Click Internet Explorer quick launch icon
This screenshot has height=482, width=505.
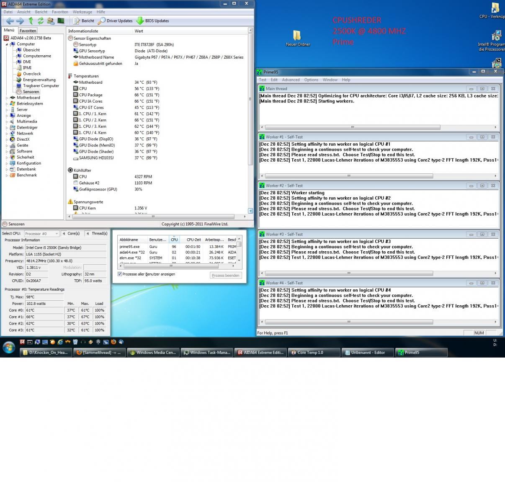[60, 342]
